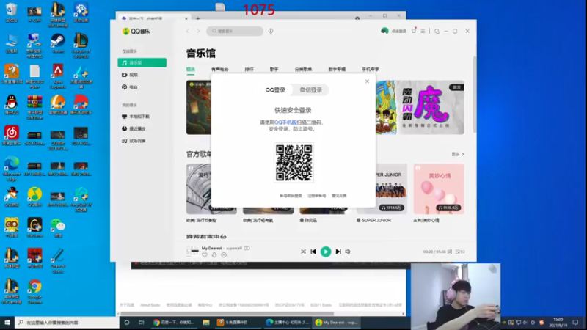Click the Windows taskbar search box
This screenshot has width=587, height=330.
click(x=68, y=322)
